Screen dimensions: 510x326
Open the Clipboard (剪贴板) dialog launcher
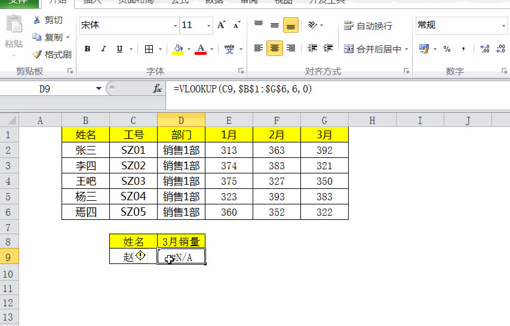coord(70,71)
